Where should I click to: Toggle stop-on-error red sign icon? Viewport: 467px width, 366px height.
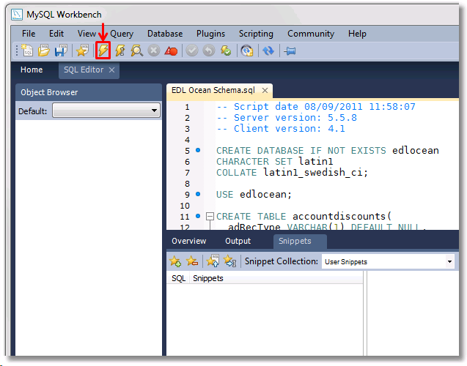[171, 51]
